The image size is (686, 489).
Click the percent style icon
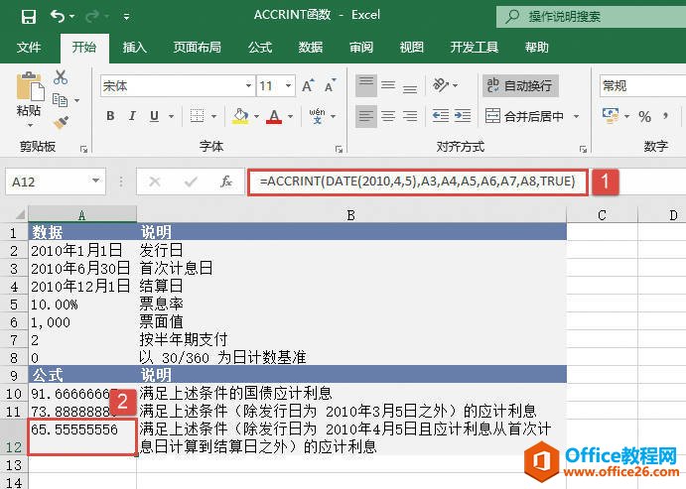click(x=644, y=116)
